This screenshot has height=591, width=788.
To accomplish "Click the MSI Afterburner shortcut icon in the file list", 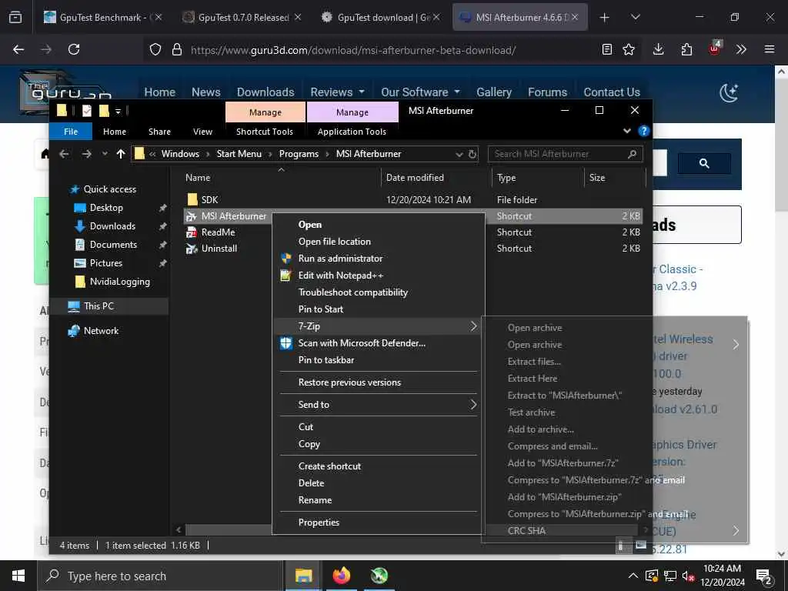I will coord(191,216).
